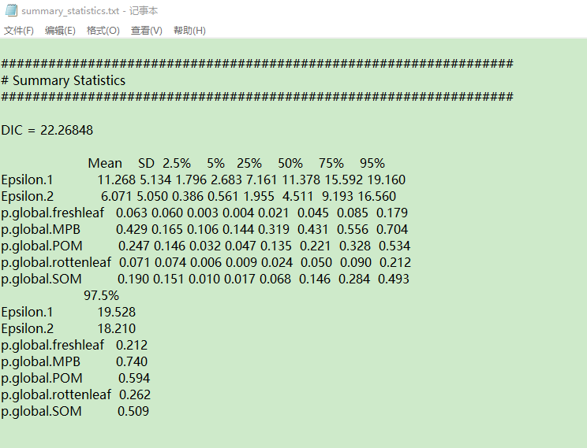Click the Notepad icon in title bar
This screenshot has width=587, height=448.
click(10, 11)
